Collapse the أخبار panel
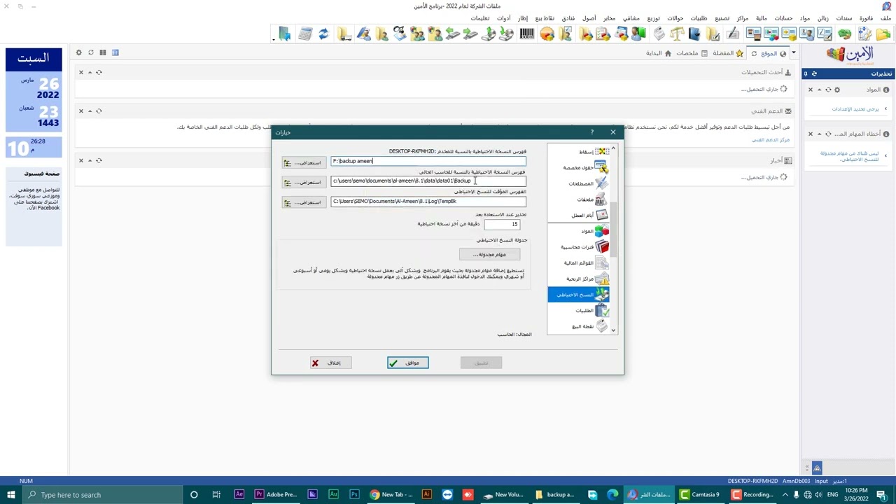The image size is (896, 504). point(90,160)
